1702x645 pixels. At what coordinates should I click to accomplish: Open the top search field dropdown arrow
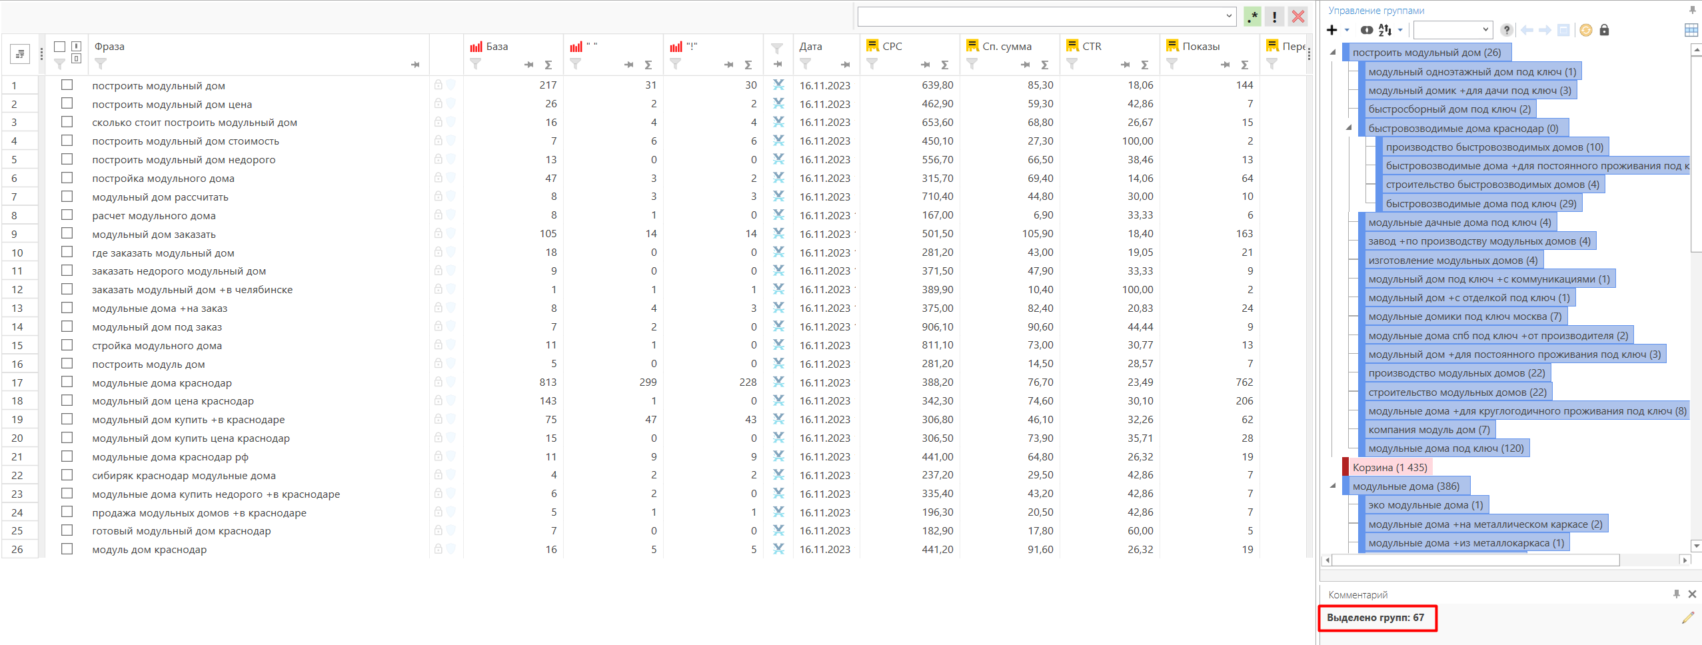pos(1228,17)
